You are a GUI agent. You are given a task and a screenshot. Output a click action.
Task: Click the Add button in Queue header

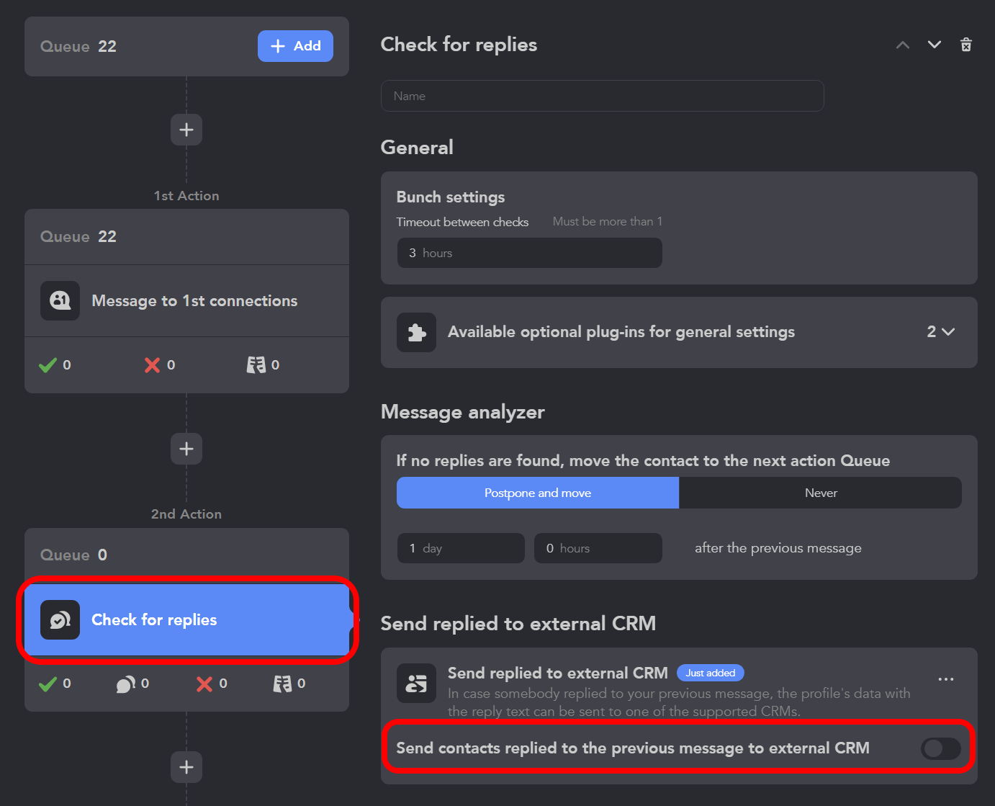pos(295,46)
